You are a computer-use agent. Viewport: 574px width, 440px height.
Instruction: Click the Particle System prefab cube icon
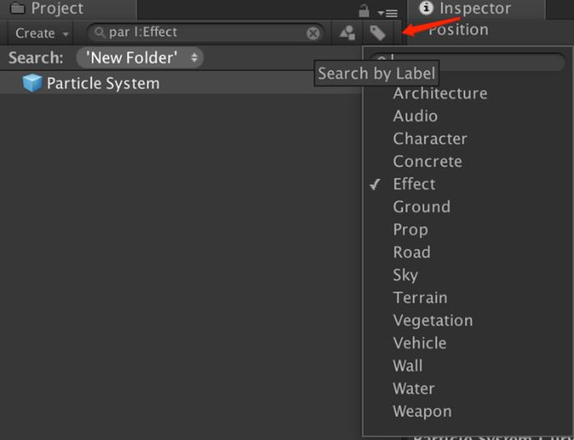click(32, 84)
